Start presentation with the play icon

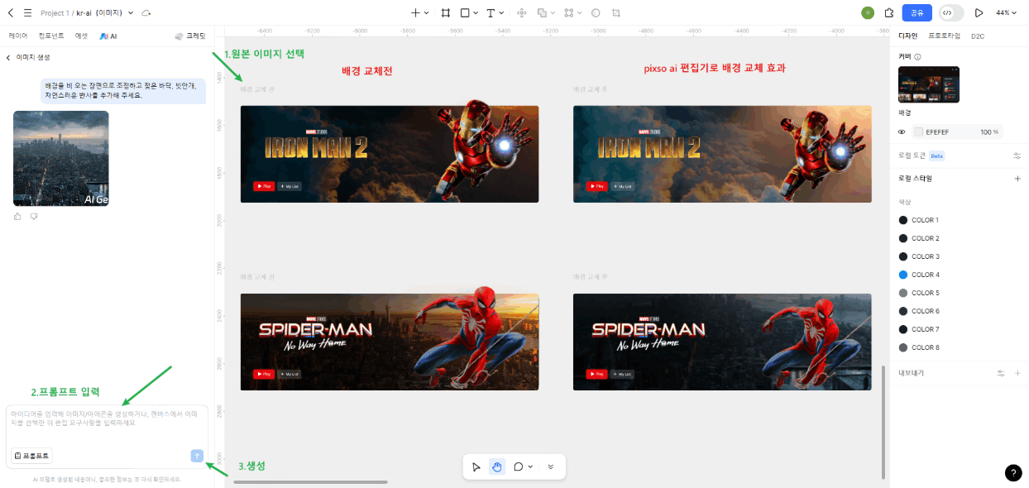coord(979,13)
